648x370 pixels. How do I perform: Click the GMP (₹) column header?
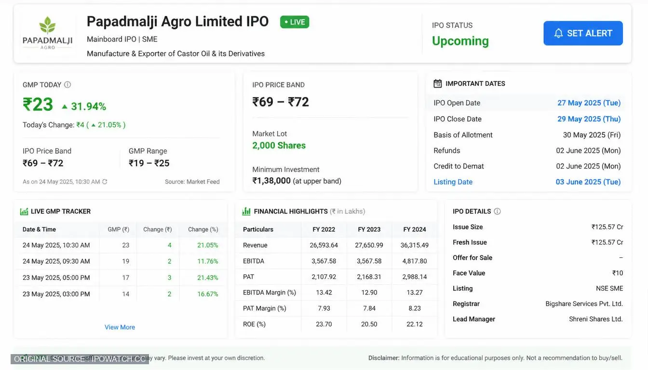(x=118, y=229)
